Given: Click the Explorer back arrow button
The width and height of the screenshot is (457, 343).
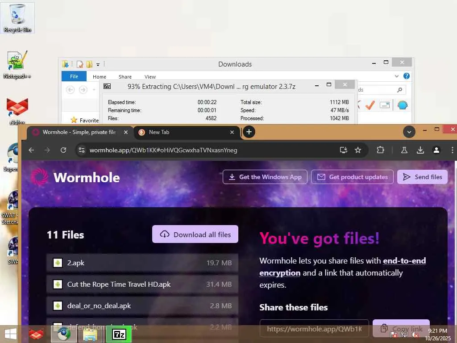Looking at the screenshot, I should [x=70, y=90].
